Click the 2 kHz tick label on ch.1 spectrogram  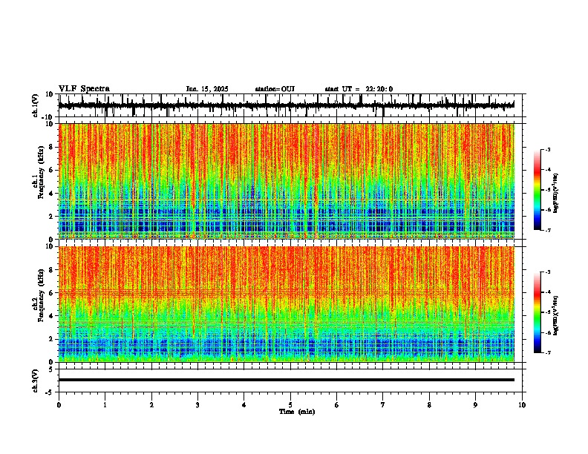[51, 216]
